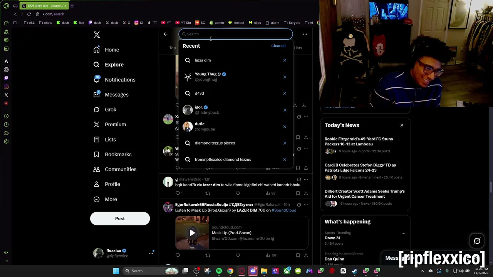493x277 pixels.
Task: Click the X logo in sidebar
Action: 97,35
